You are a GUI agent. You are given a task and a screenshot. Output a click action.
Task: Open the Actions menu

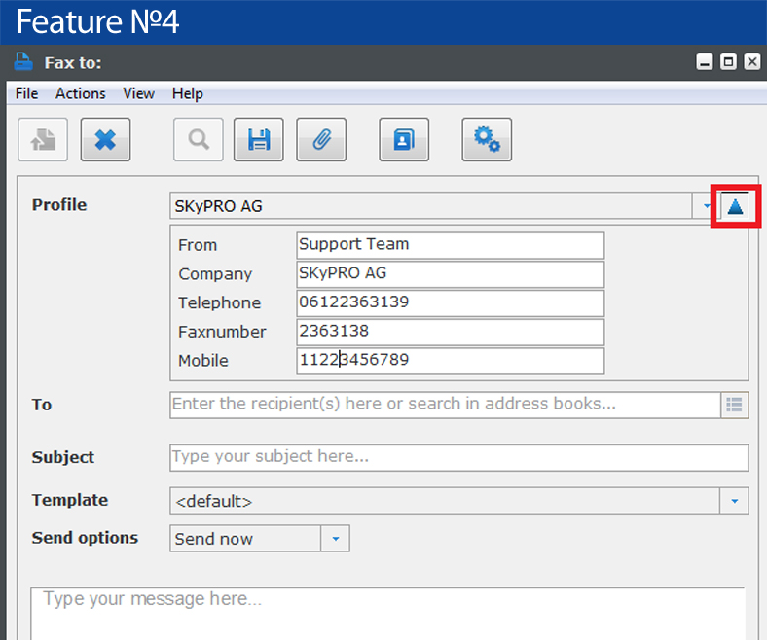(80, 93)
